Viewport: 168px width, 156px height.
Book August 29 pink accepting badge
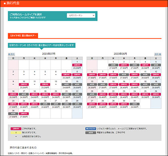click(113, 104)
